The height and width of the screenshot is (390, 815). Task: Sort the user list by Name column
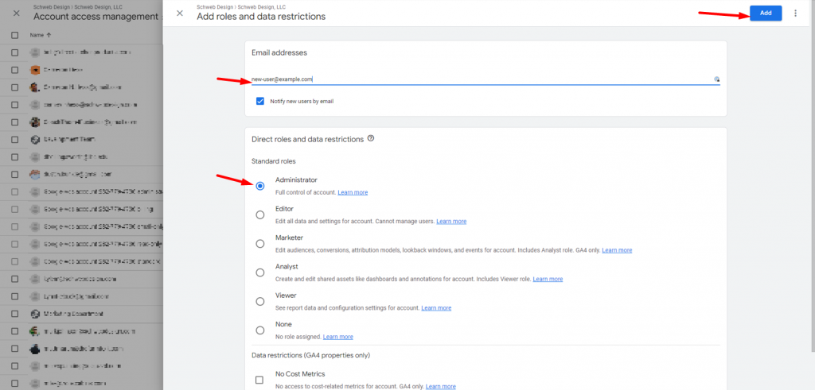coord(40,35)
